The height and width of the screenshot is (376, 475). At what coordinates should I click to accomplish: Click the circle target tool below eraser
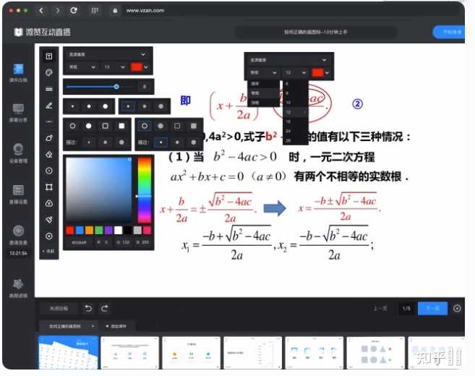[48, 171]
